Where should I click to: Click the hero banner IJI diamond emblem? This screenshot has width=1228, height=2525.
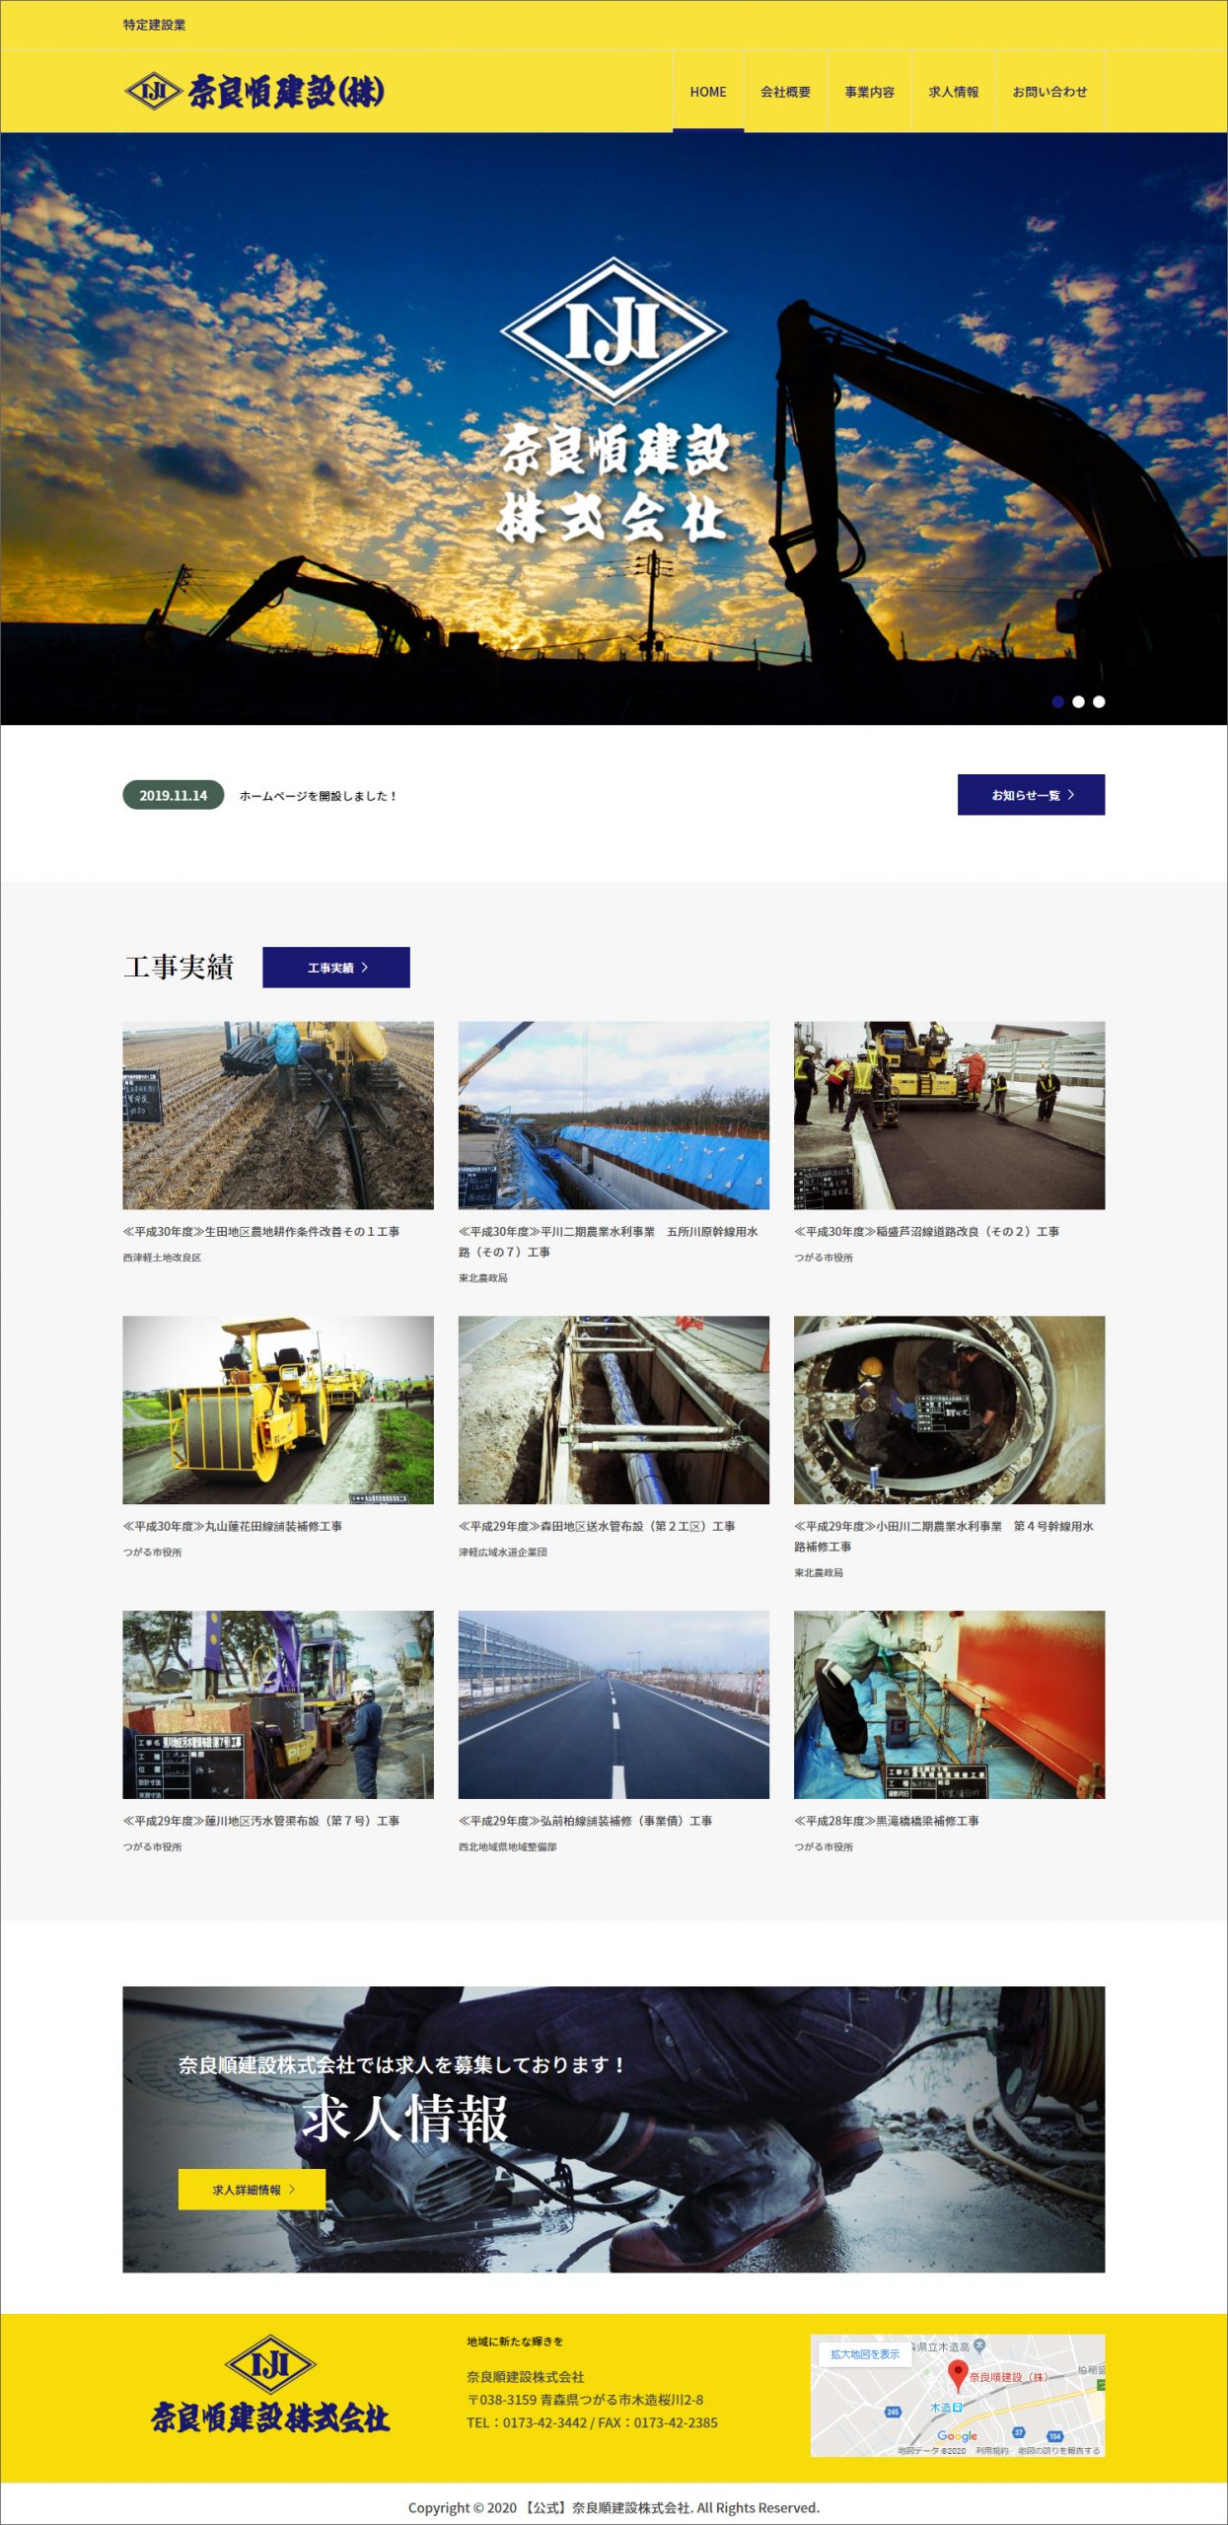614,330
